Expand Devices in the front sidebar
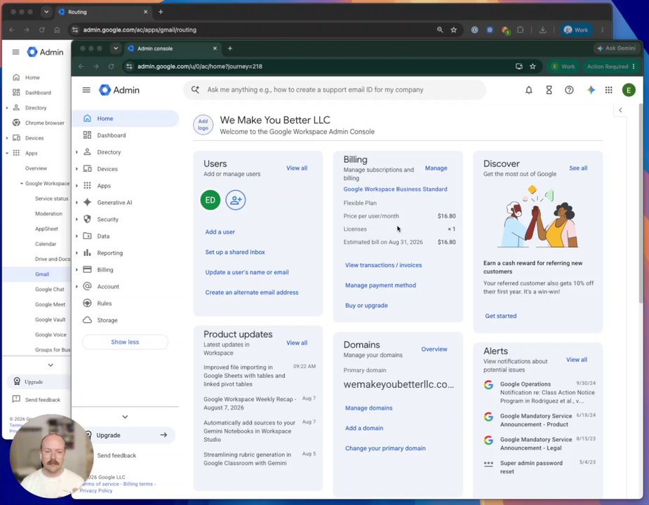This screenshot has height=505, width=649. (x=76, y=169)
